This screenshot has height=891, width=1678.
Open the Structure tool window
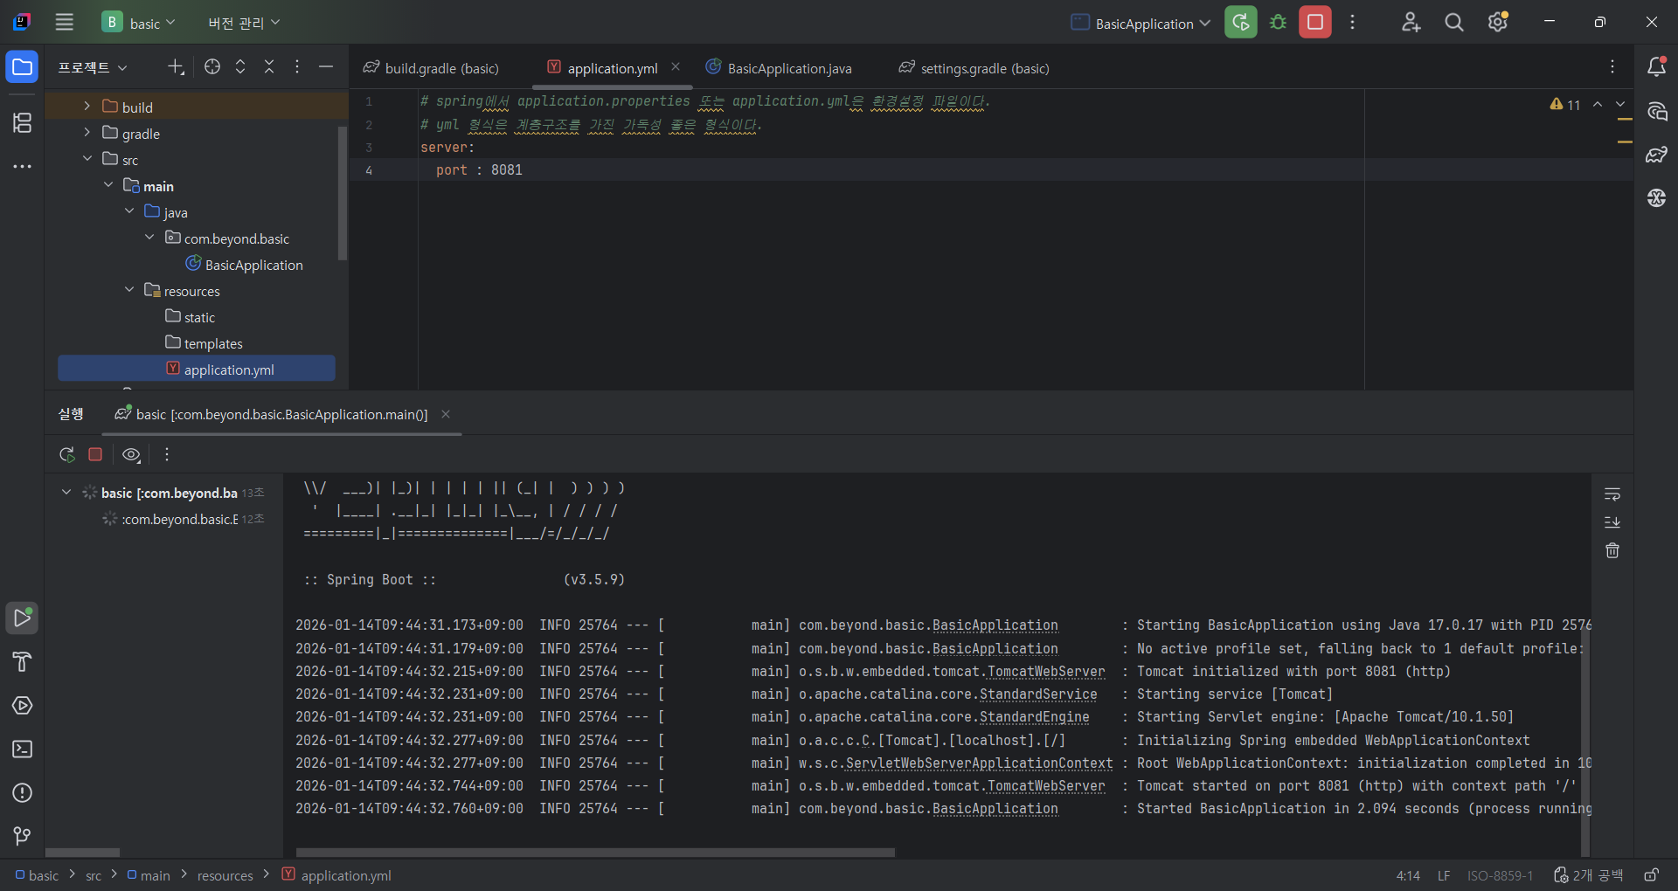[22, 123]
